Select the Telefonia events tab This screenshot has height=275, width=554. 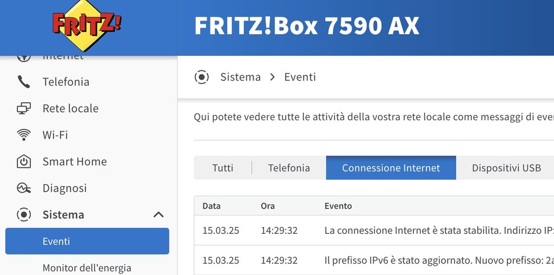pos(289,168)
